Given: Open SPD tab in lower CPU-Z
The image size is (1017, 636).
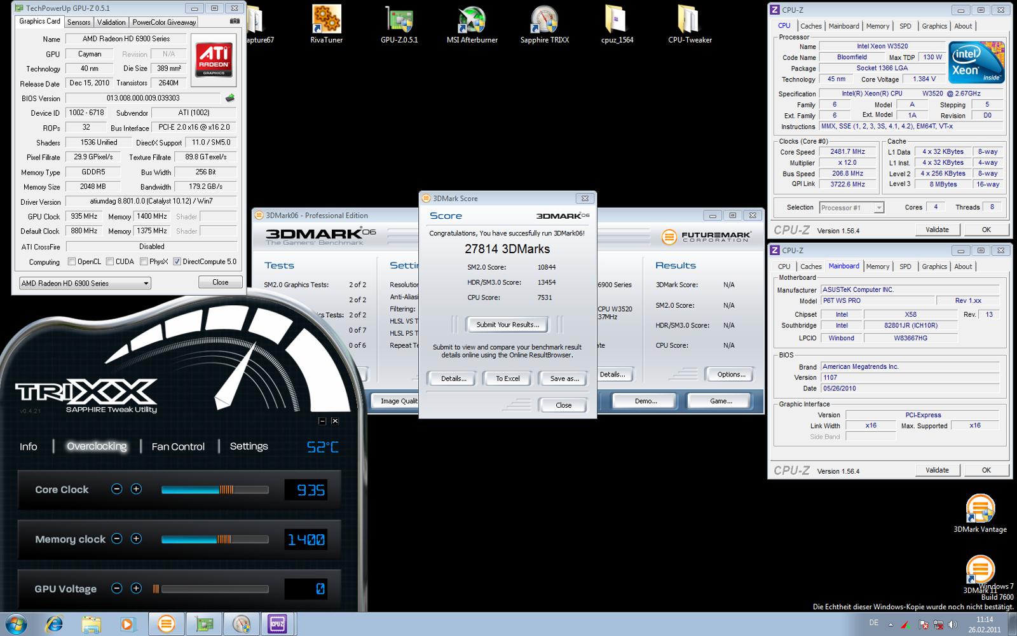Looking at the screenshot, I should [905, 266].
